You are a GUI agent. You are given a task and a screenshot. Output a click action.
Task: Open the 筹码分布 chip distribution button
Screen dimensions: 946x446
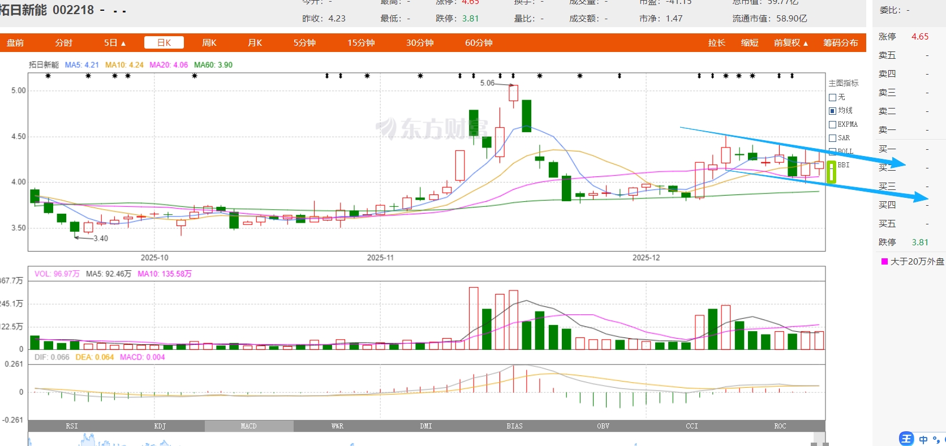(840, 43)
